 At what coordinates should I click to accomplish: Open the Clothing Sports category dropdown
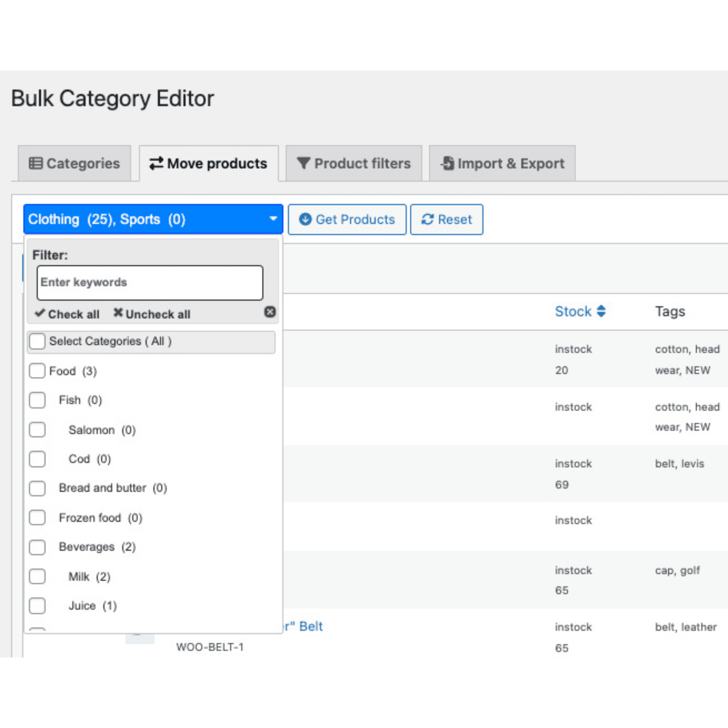(x=152, y=219)
